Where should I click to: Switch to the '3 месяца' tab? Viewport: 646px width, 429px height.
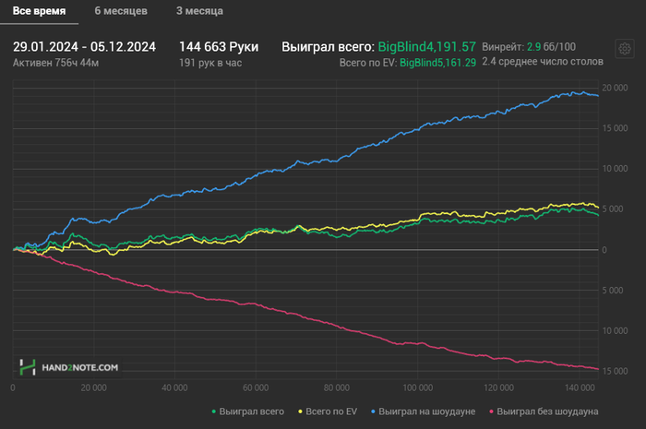pos(200,11)
